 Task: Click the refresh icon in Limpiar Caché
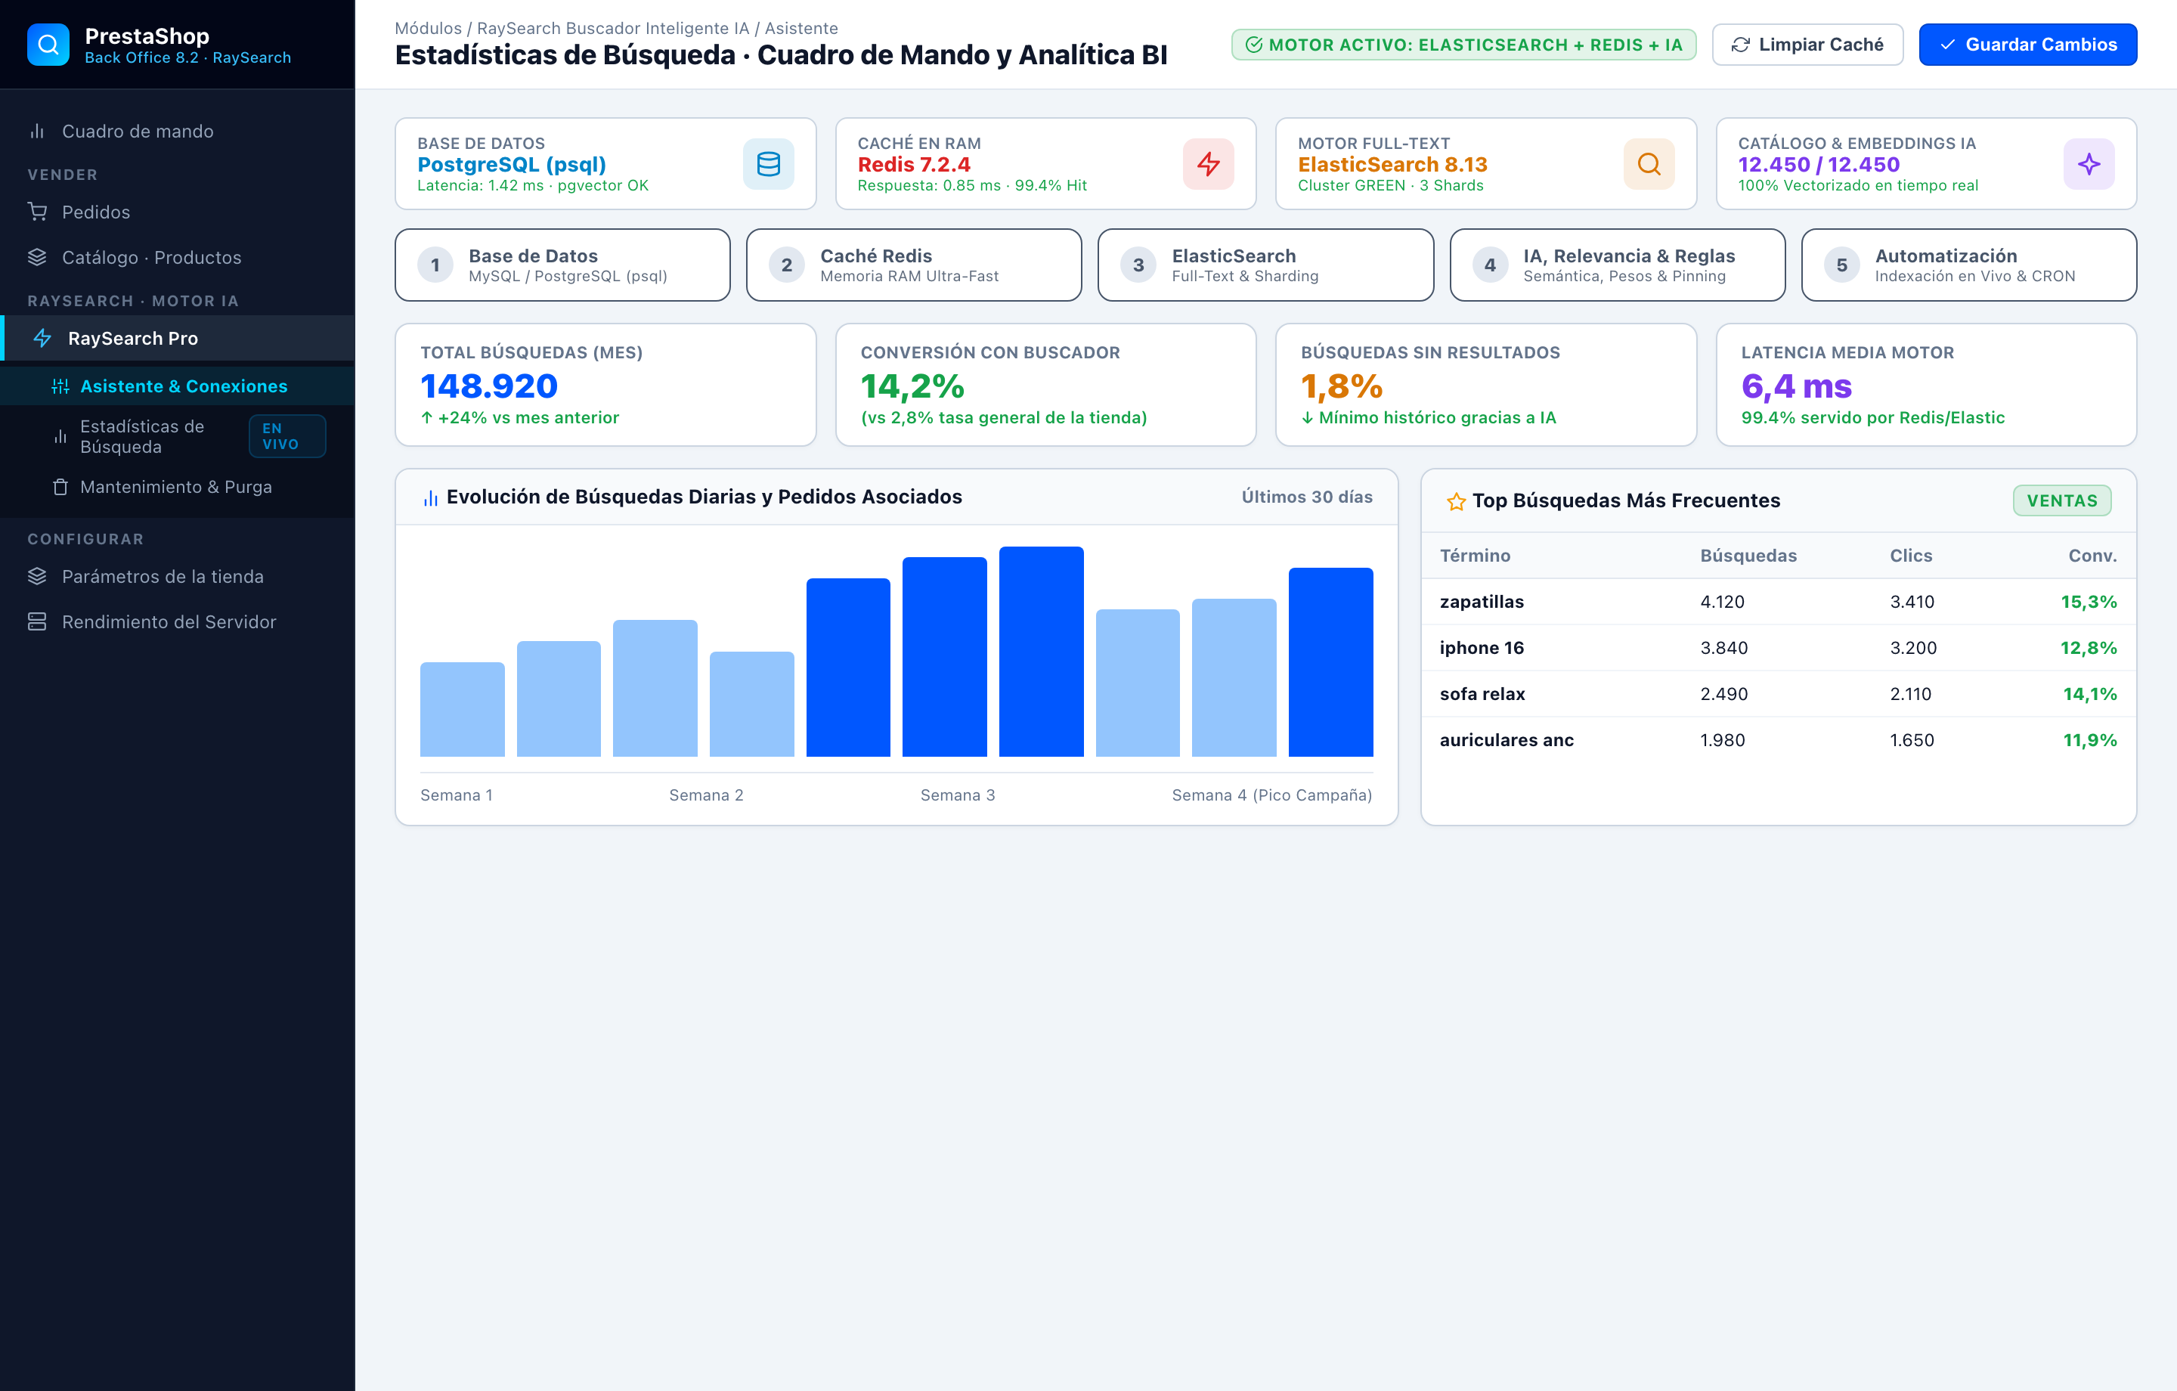(1740, 45)
